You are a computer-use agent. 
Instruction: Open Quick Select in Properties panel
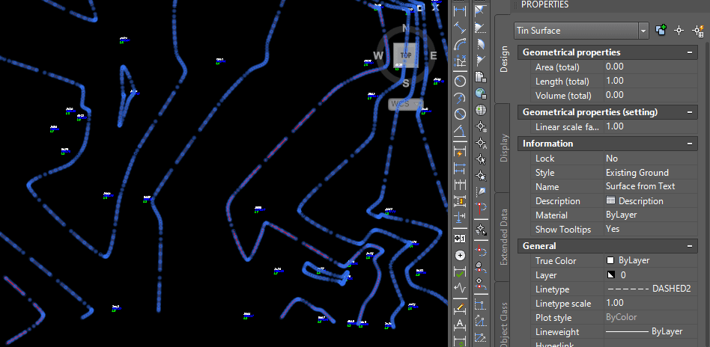[x=698, y=31]
